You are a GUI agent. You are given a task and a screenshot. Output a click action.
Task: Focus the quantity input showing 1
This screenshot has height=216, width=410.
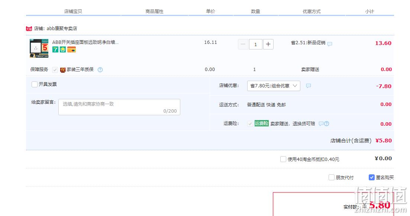[x=255, y=45]
